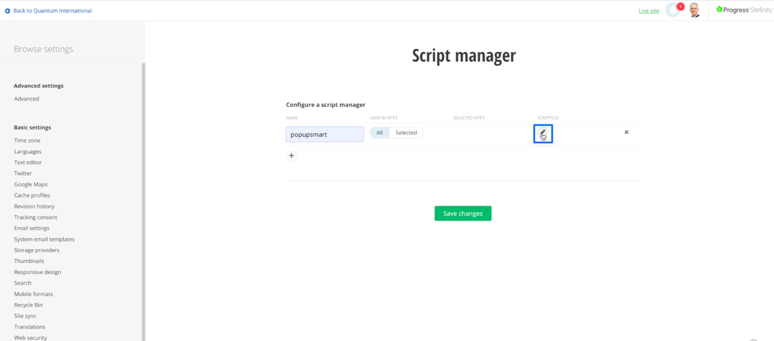Open Search settings
Screen dimensions: 774x341
pos(23,283)
